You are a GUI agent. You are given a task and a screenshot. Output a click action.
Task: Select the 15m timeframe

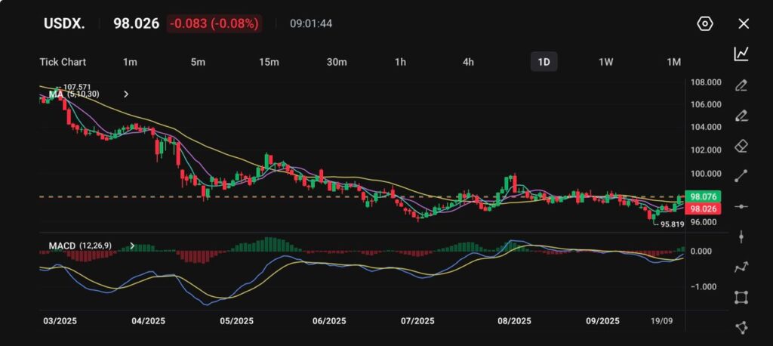point(269,62)
